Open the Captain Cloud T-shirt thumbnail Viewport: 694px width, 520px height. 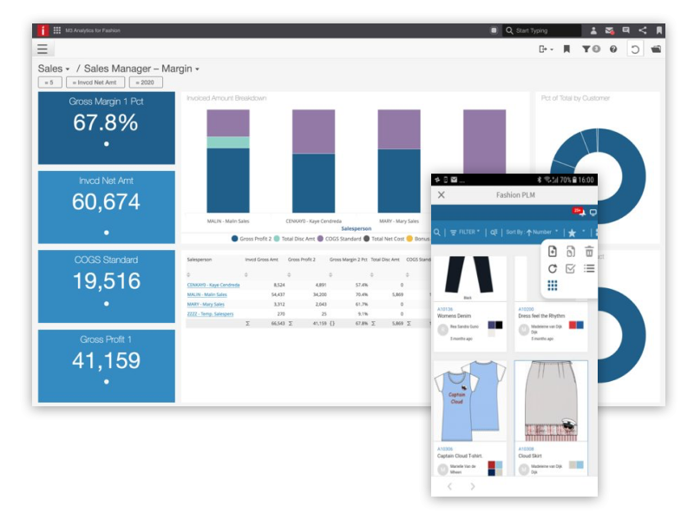tap(470, 401)
